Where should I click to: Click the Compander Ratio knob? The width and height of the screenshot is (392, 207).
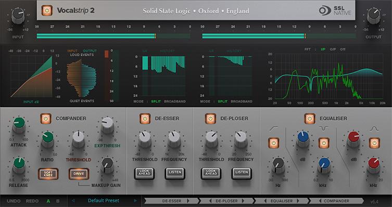[47, 139]
